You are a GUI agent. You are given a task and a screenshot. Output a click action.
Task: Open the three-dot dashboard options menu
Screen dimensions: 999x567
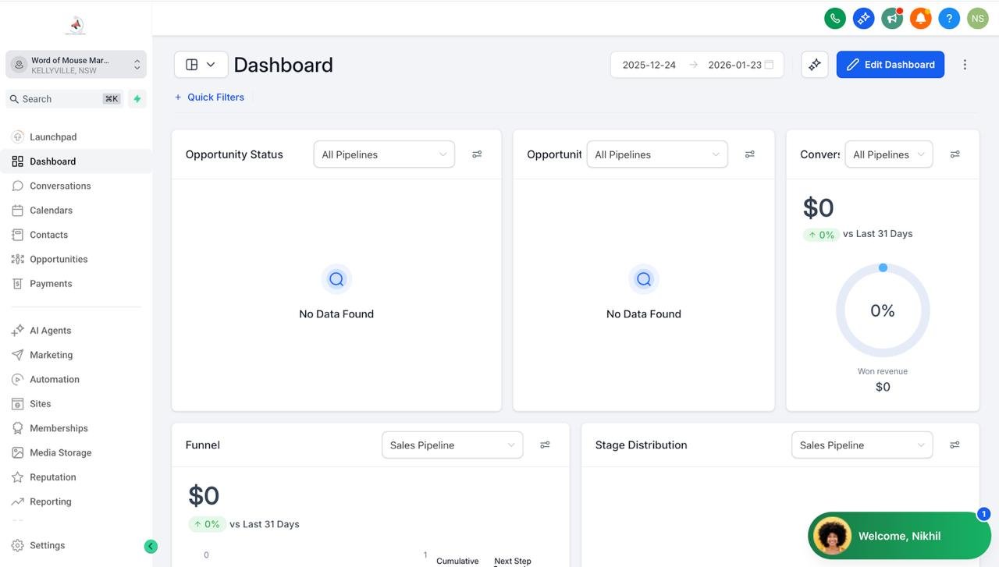pyautogui.click(x=965, y=65)
